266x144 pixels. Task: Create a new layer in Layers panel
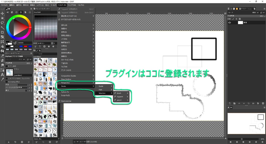[230, 103]
